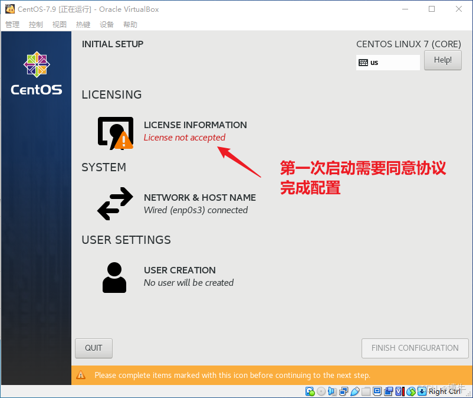Click the QUIT button
473x398 pixels.
(94, 348)
